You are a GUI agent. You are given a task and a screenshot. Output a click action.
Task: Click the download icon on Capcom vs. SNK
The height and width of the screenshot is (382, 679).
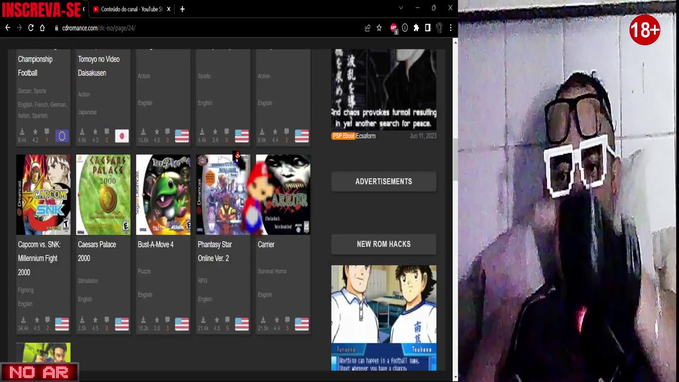(23, 320)
